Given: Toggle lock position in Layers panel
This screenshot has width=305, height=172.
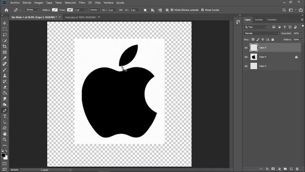Looking at the screenshot, I should (263, 40).
